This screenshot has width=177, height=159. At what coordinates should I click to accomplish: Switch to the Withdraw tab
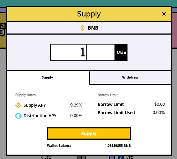pos(130,77)
